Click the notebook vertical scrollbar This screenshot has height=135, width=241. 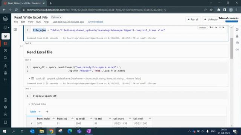(232, 48)
